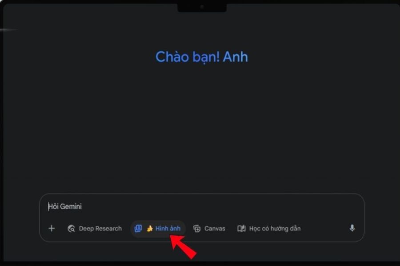The height and width of the screenshot is (266, 400).
Task: Click the Canvas tool icon
Action: [197, 229]
